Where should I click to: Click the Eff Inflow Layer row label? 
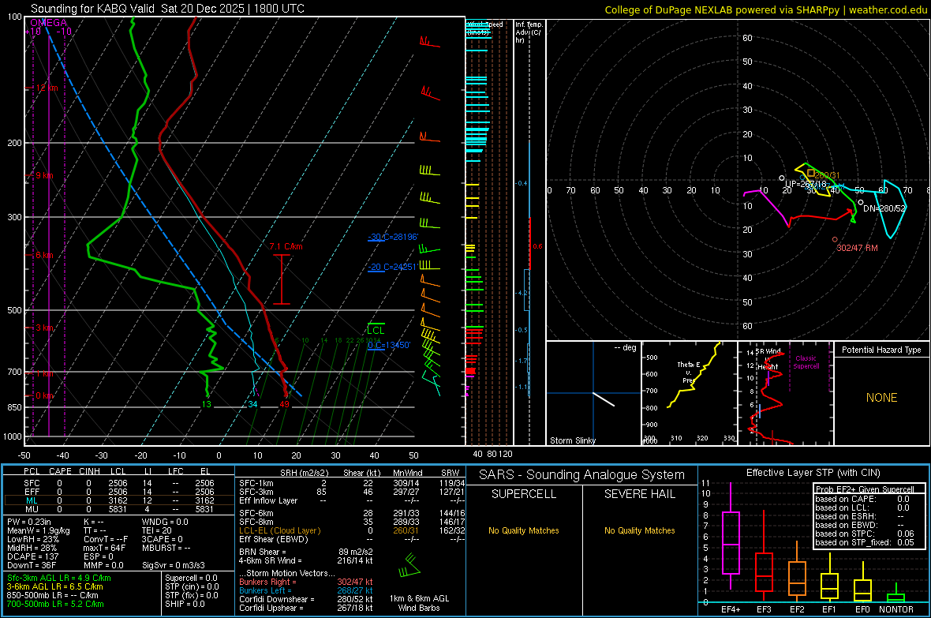click(267, 500)
